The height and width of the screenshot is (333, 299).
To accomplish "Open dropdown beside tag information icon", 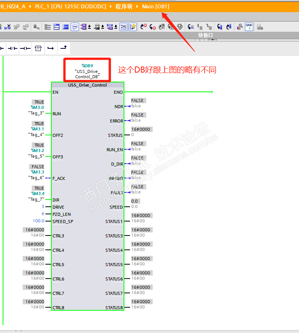I will point(102,27).
